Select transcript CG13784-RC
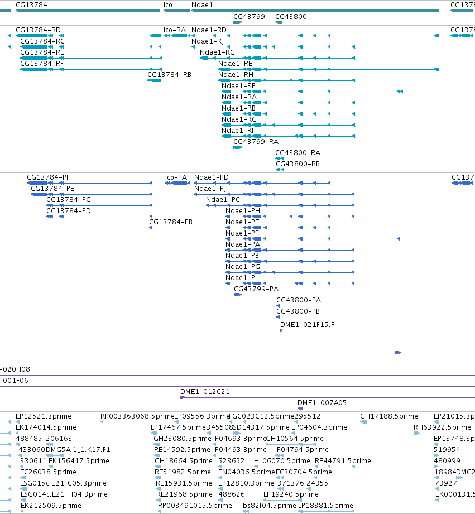This screenshot has height=514, width=475. 42,41
